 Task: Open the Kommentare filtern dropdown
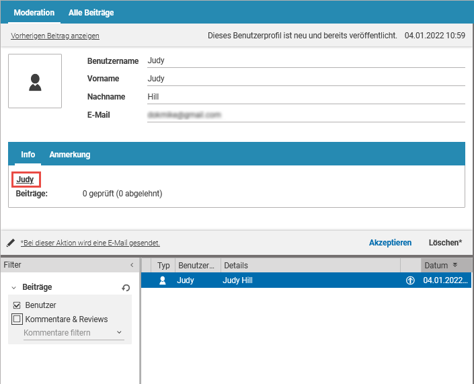73,332
